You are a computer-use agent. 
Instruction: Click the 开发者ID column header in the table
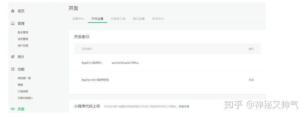pos(87,49)
